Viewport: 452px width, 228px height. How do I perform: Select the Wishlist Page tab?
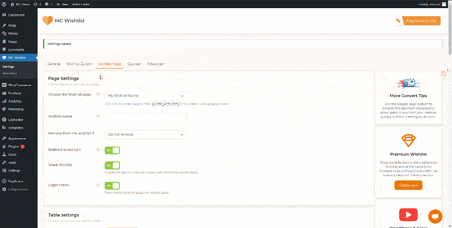pos(109,64)
